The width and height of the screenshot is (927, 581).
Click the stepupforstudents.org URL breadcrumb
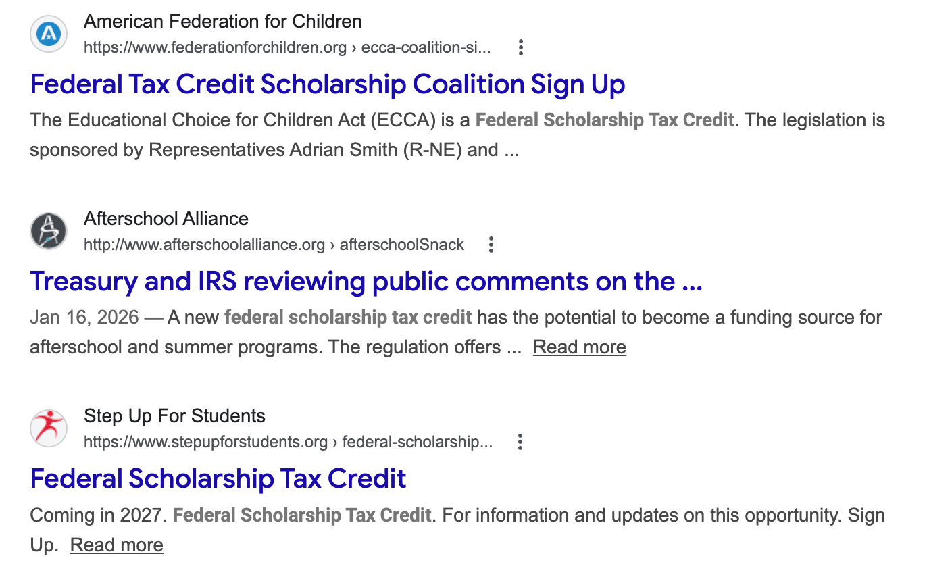[x=288, y=443]
